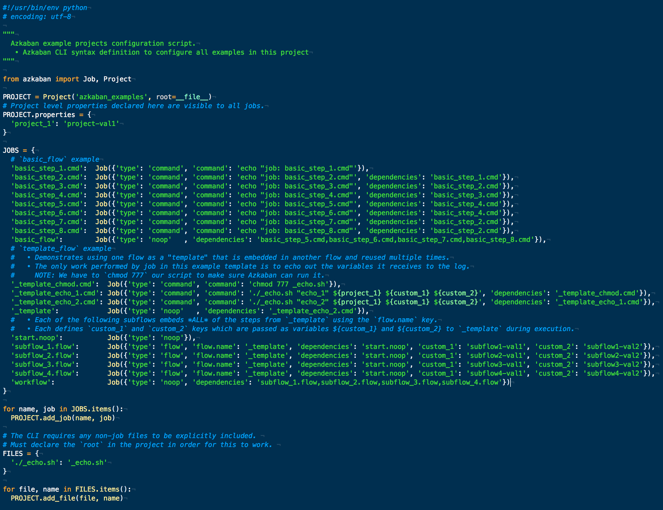Click 'PROJECT.add_file(file, name)' call
Image resolution: width=663 pixels, height=510 pixels.
67,498
